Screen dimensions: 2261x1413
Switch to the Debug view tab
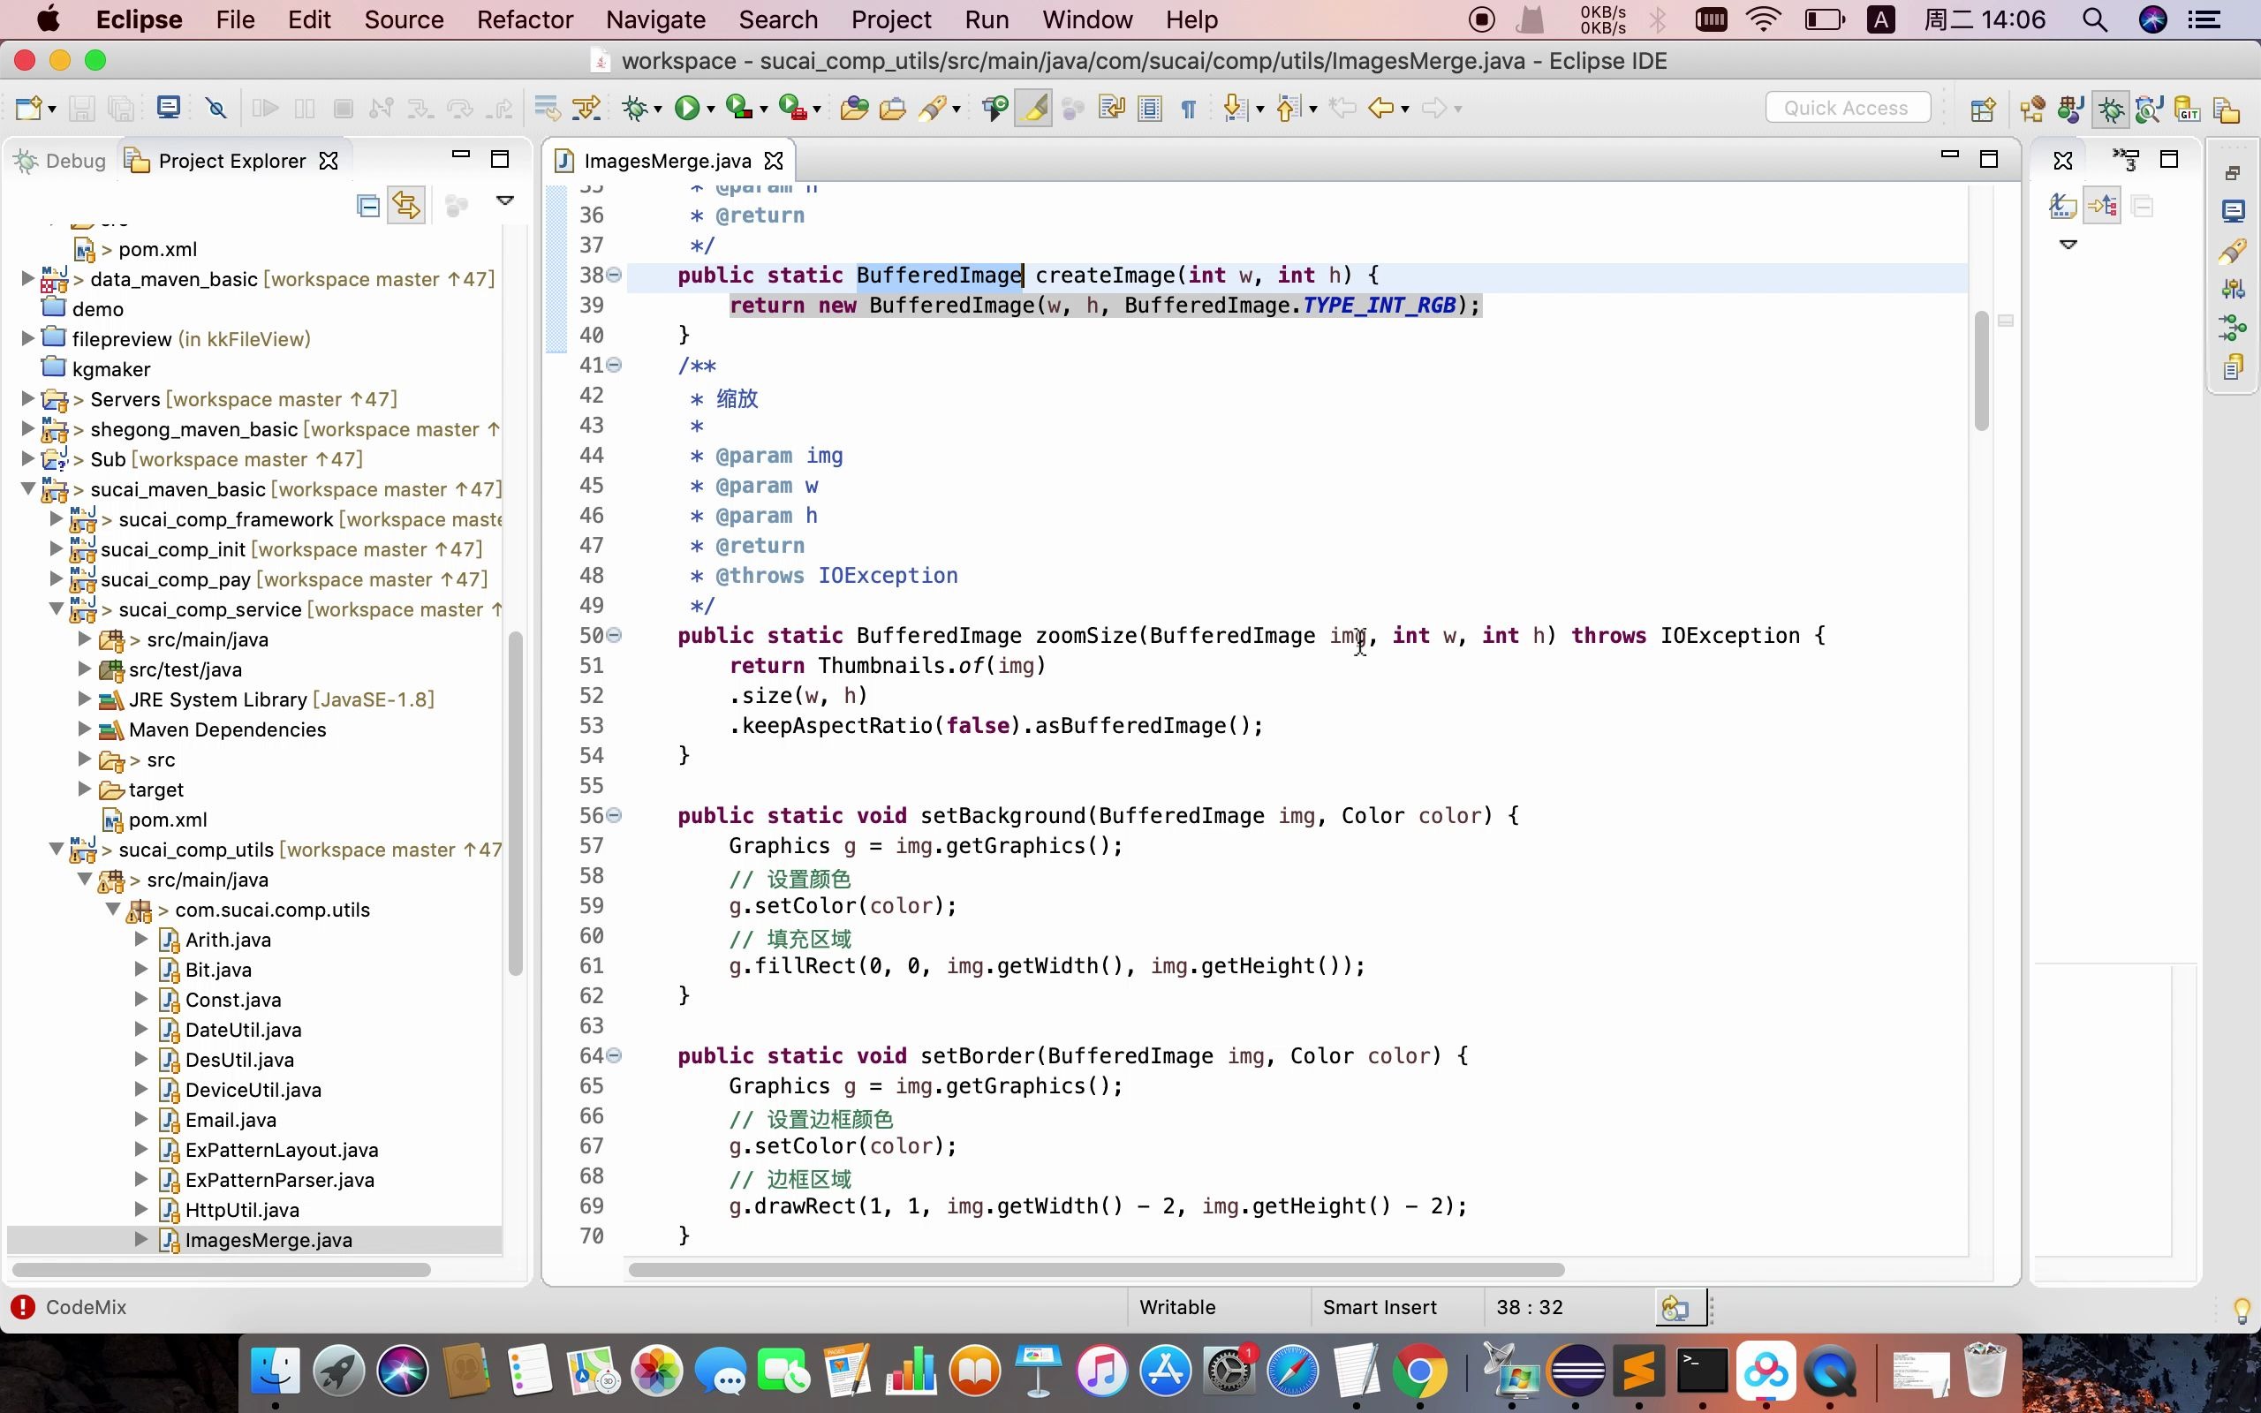click(62, 161)
